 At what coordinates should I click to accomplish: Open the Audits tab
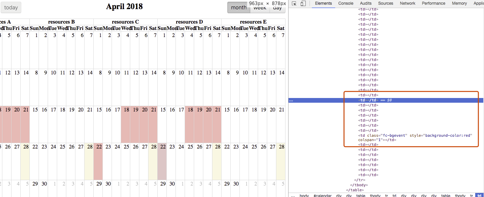[366, 3]
